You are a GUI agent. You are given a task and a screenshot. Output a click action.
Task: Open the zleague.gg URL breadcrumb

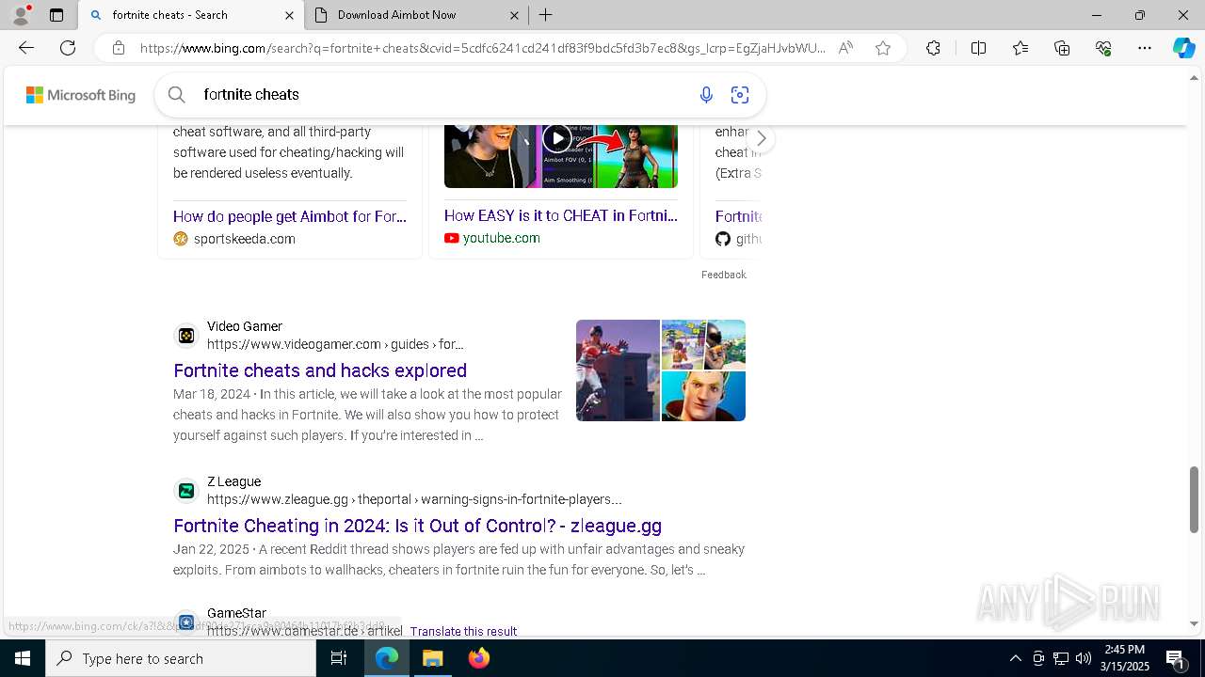coord(414,499)
